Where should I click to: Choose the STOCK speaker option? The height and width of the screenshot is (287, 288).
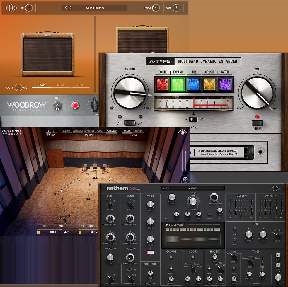tap(41, 85)
